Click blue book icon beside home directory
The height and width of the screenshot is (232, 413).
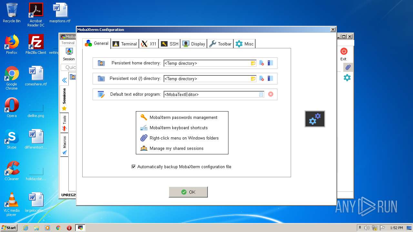pyautogui.click(x=270, y=63)
